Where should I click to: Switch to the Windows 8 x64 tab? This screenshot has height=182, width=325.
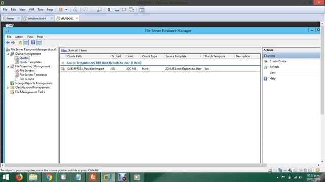click(x=37, y=18)
